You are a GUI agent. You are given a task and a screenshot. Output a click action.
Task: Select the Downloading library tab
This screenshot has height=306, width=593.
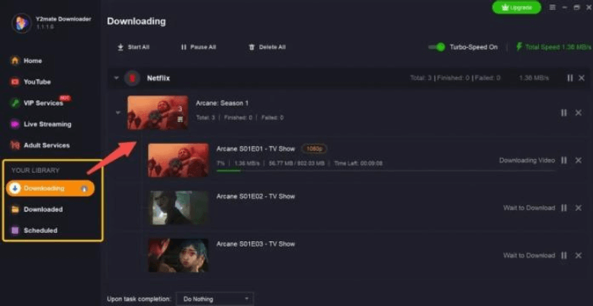pyautogui.click(x=50, y=188)
